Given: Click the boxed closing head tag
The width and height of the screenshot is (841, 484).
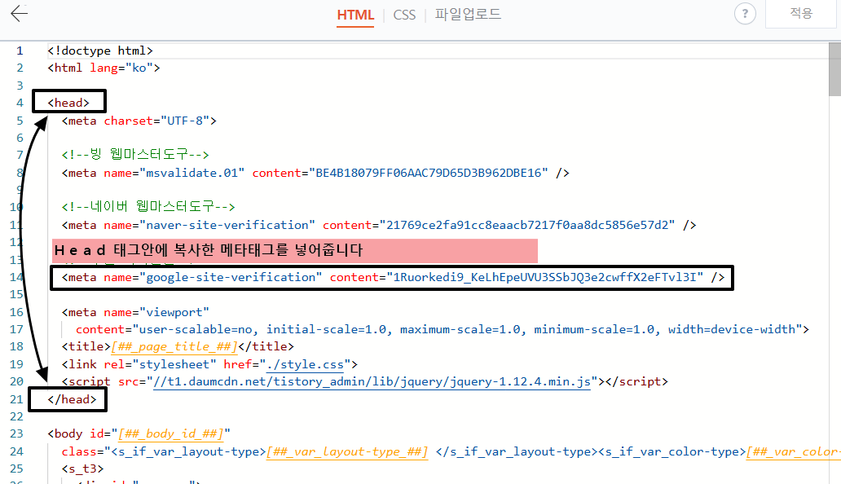Looking at the screenshot, I should point(67,399).
